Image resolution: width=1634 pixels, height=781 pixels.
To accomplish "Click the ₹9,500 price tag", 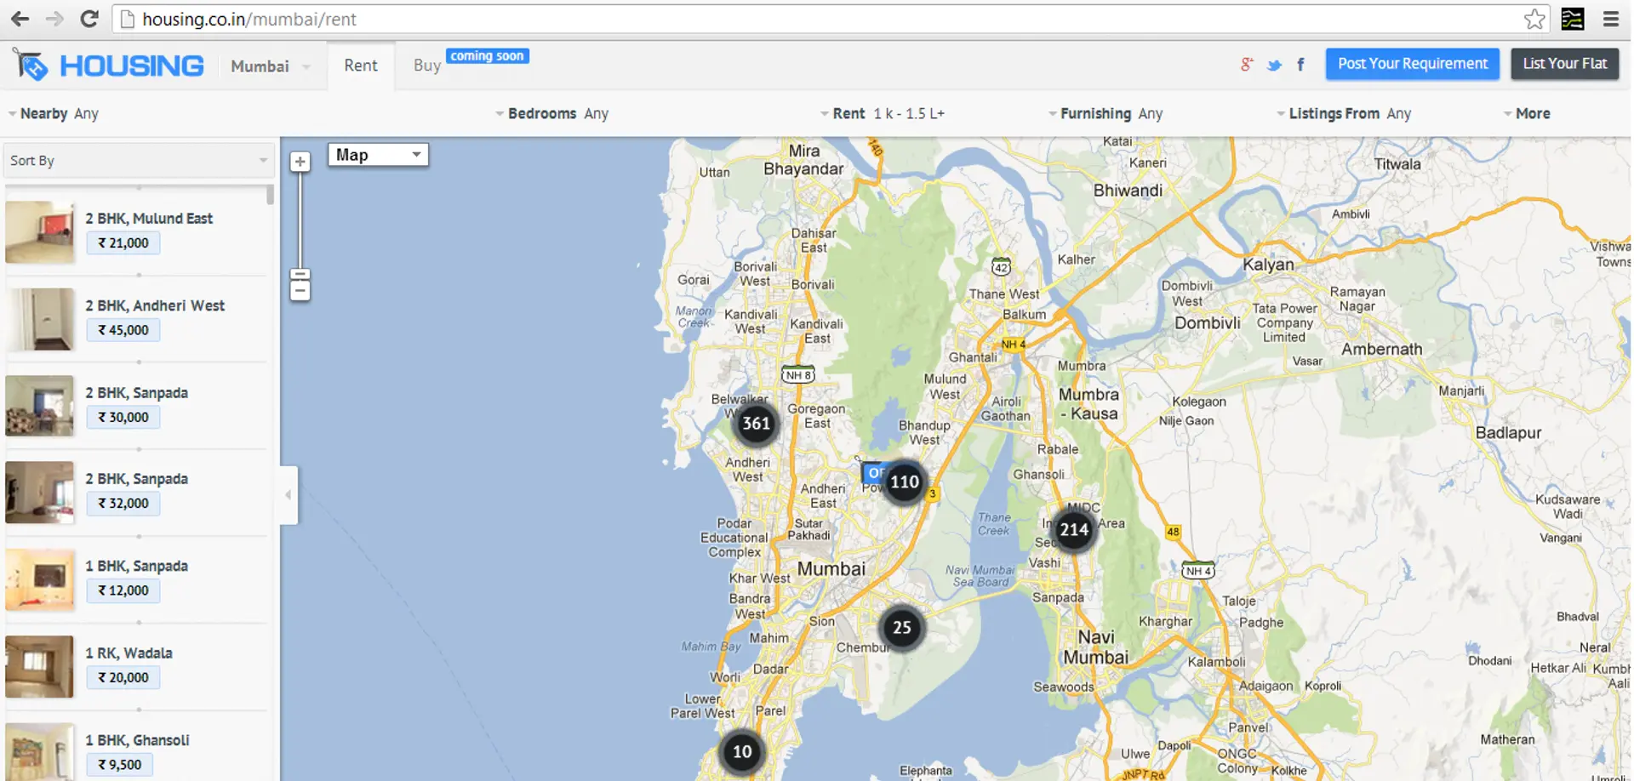I will pyautogui.click(x=120, y=765).
